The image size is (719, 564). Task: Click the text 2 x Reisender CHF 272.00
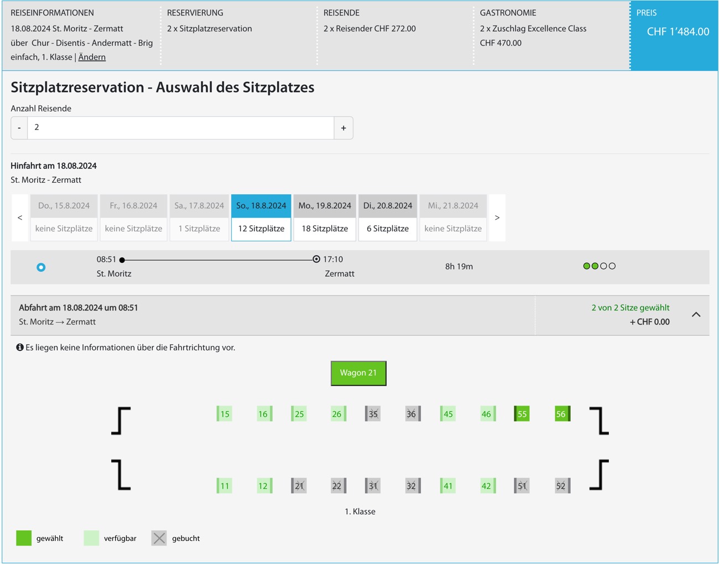point(369,29)
